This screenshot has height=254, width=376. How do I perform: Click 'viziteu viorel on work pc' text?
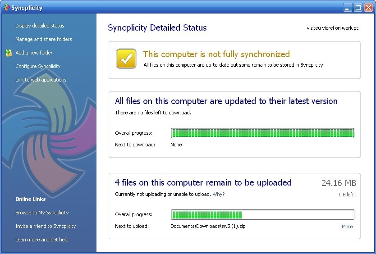pyautogui.click(x=333, y=28)
